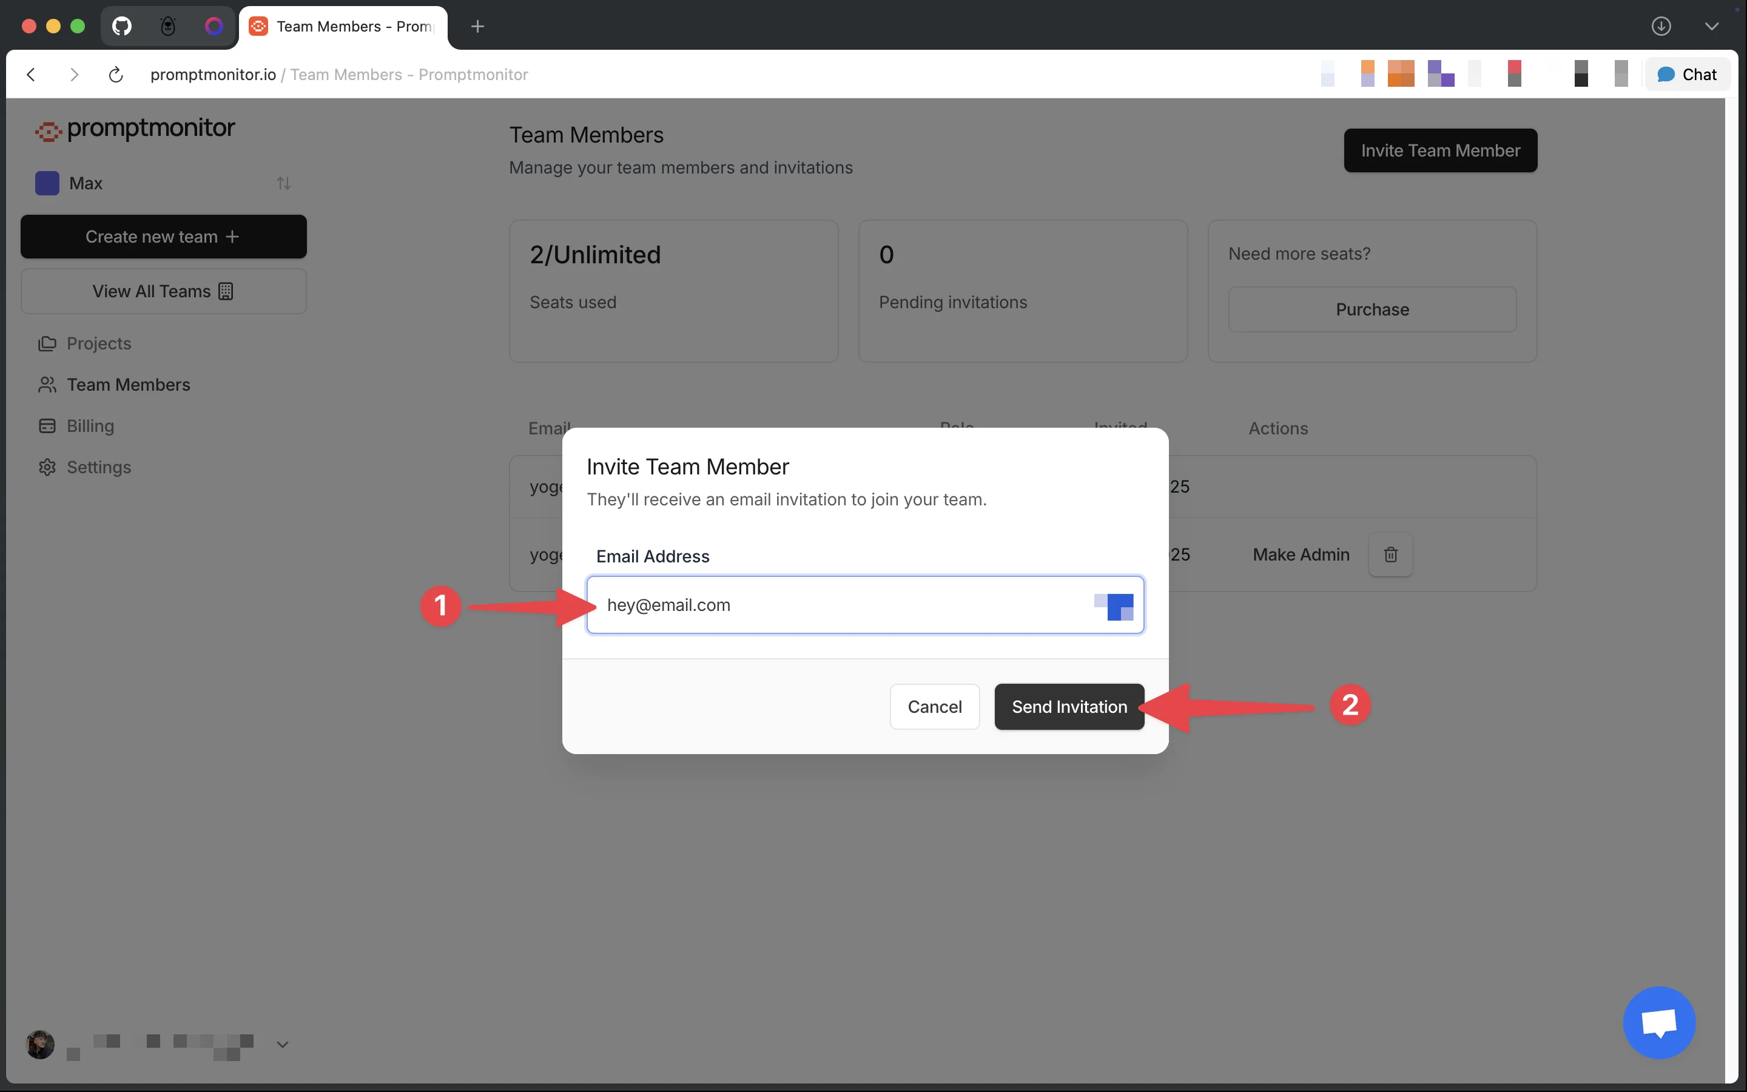Click the trash icon next to Make Admin

point(1390,554)
